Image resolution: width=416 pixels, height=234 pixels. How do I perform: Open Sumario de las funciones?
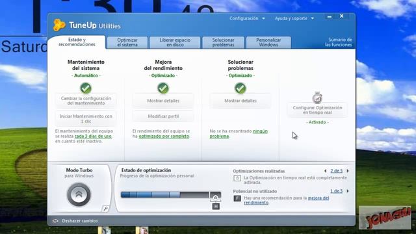[x=339, y=42]
